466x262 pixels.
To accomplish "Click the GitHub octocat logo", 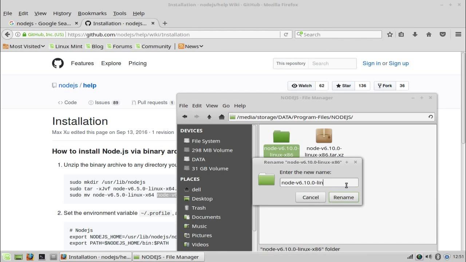I will coord(58,63).
